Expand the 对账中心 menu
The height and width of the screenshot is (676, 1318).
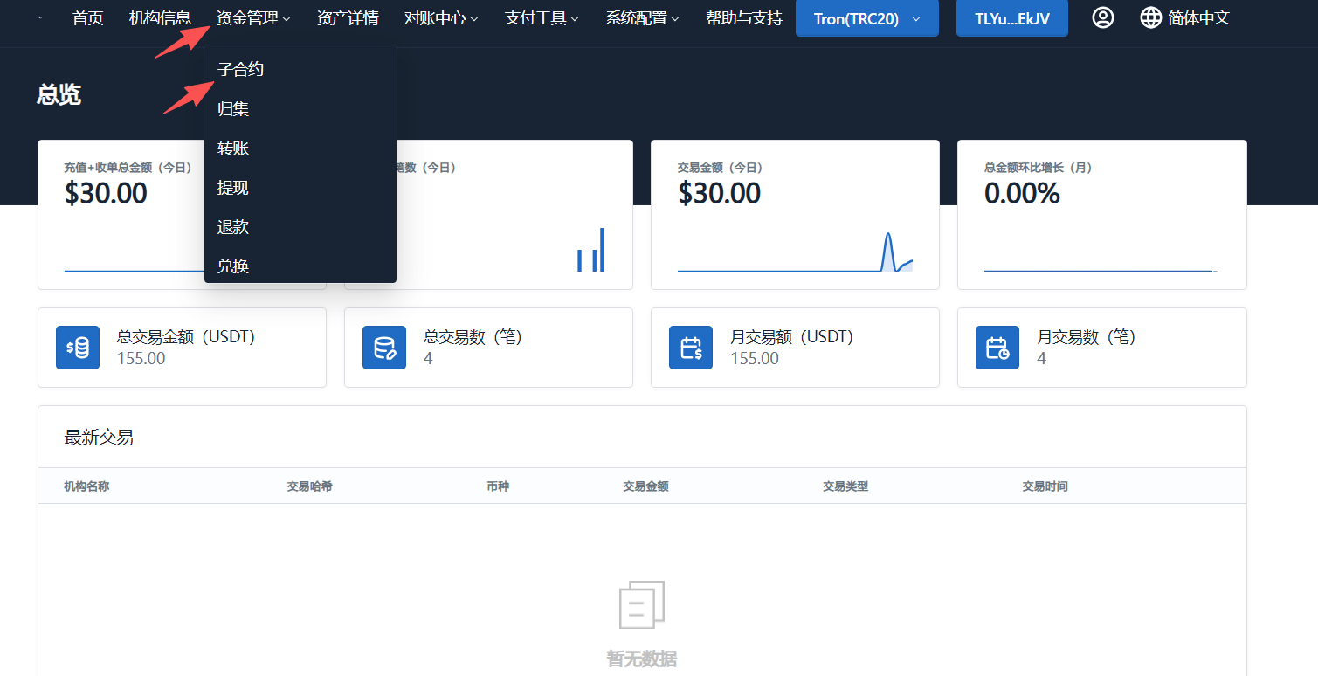pos(441,18)
